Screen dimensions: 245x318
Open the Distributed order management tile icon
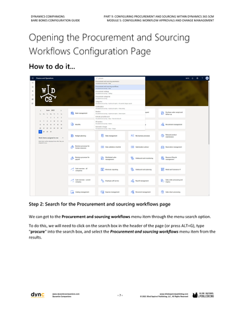pos(102,158)
